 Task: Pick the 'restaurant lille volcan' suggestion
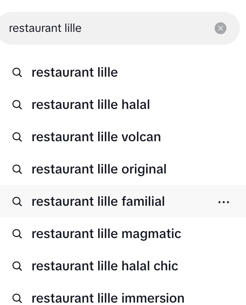coord(96,137)
